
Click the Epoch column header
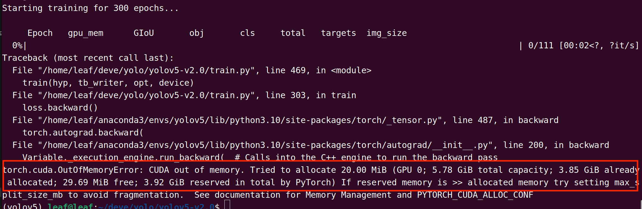tap(40, 33)
